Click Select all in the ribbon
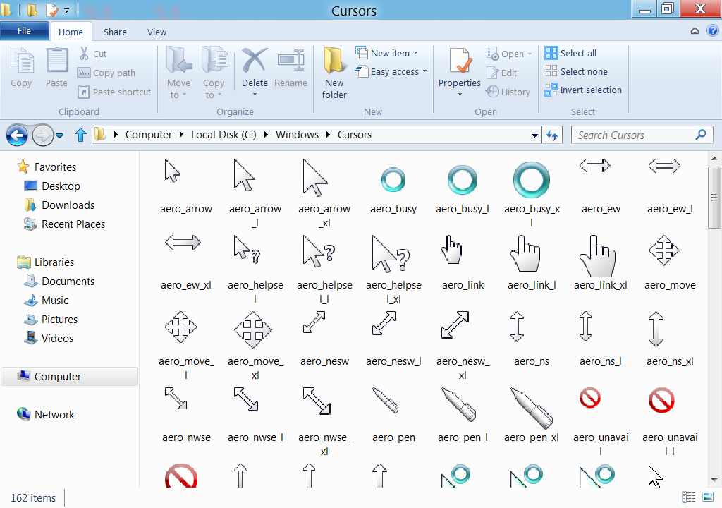The image size is (722, 508). coord(570,53)
